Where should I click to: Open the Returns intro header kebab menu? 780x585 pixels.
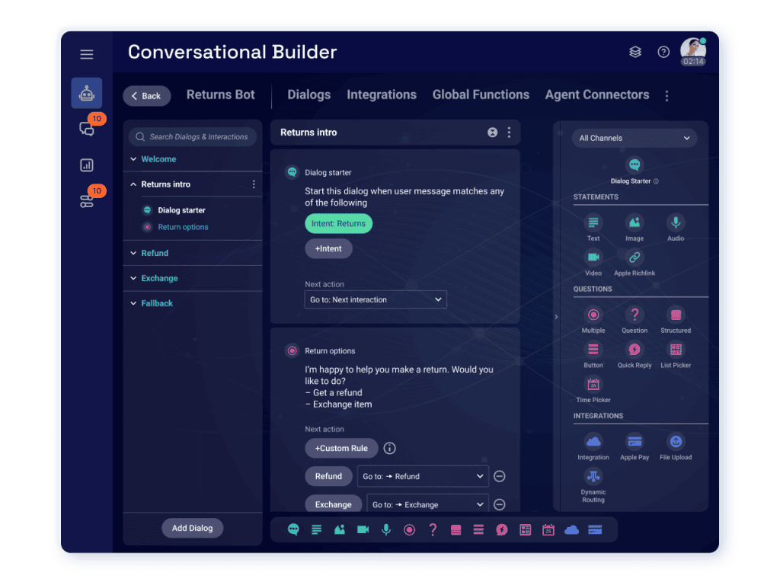click(509, 133)
